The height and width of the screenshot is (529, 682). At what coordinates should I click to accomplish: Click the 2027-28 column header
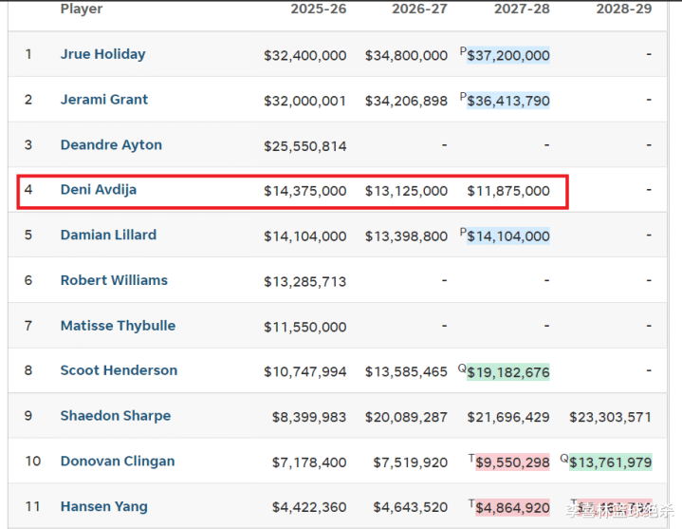click(x=522, y=9)
